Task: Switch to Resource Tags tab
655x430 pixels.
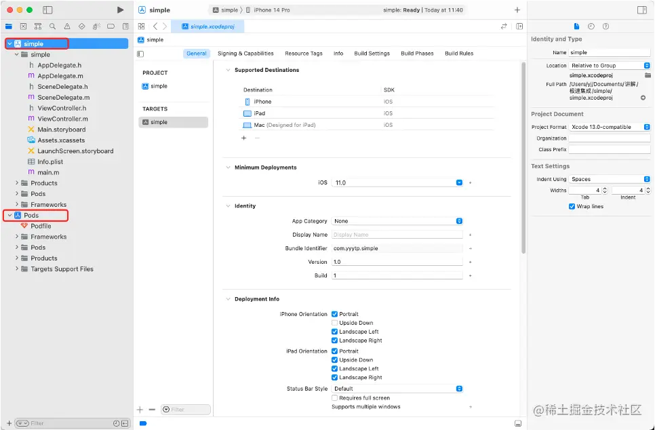Action: 304,54
